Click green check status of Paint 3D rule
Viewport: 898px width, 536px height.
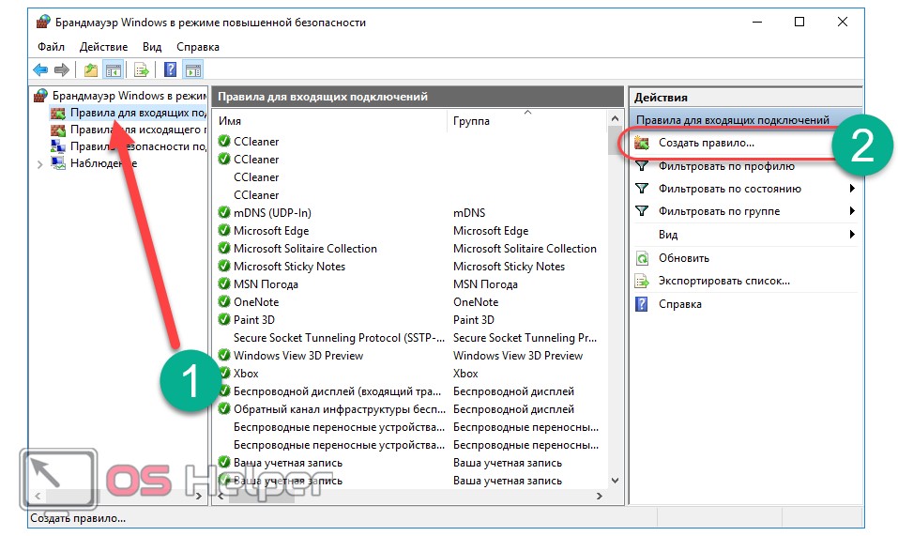pyautogui.click(x=224, y=320)
